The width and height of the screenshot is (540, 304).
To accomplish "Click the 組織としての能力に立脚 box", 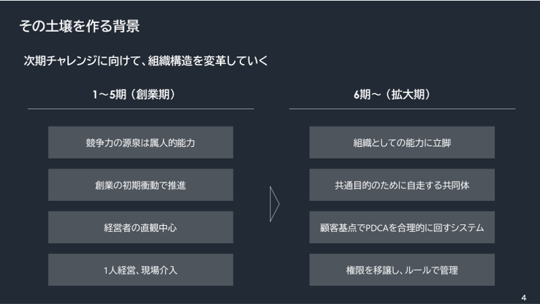I will [402, 142].
